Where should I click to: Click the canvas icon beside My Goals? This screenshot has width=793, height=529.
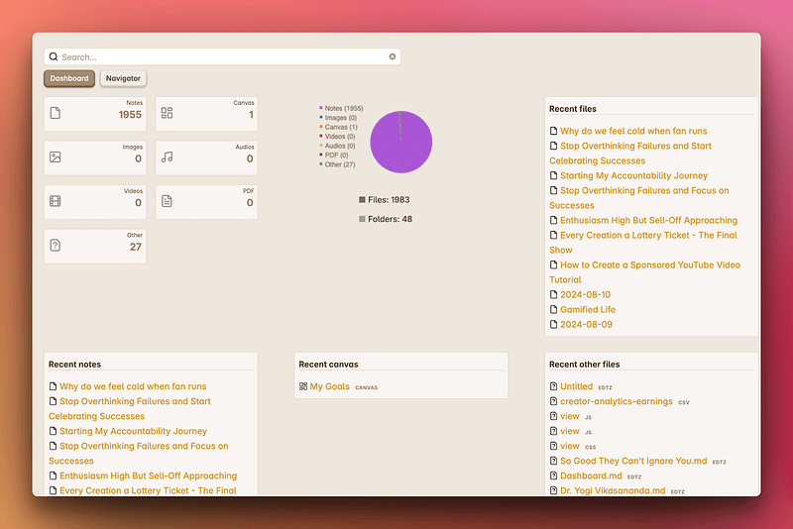(303, 386)
